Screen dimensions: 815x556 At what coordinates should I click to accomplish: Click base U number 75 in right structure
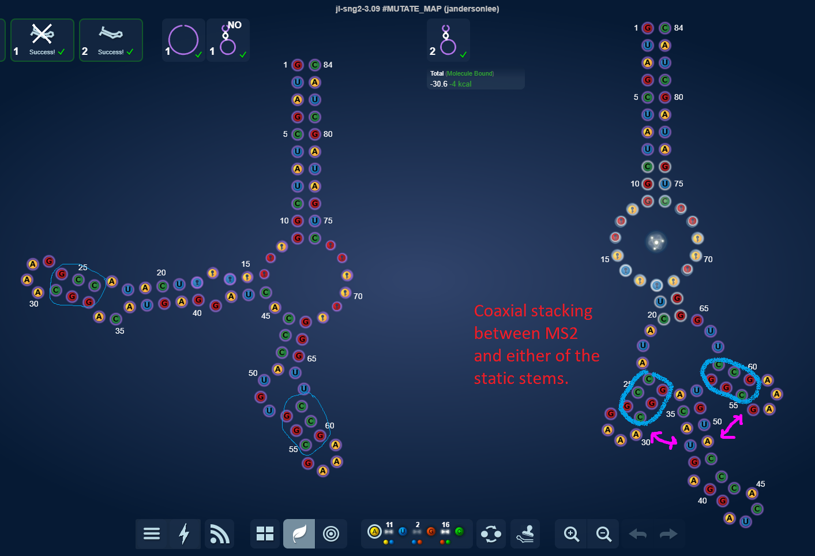tap(665, 184)
